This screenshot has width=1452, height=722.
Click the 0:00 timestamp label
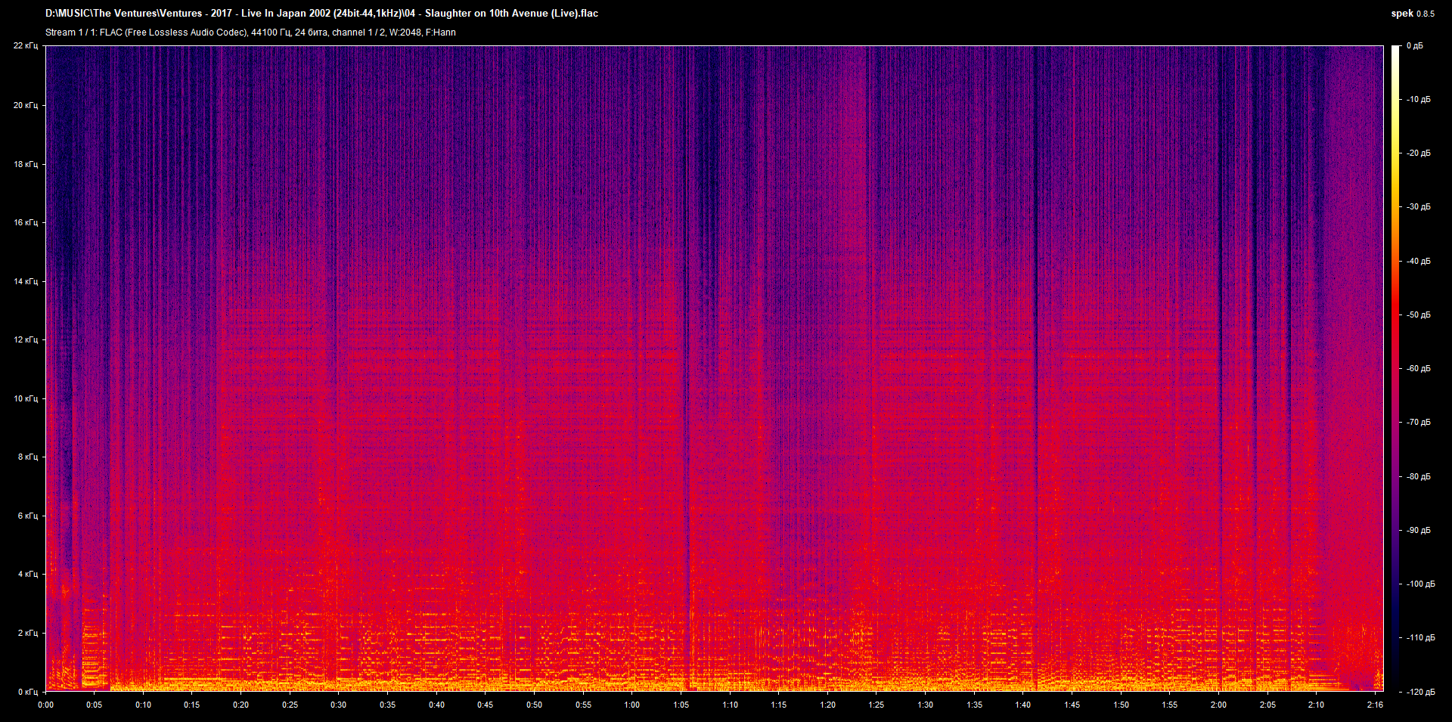point(45,705)
